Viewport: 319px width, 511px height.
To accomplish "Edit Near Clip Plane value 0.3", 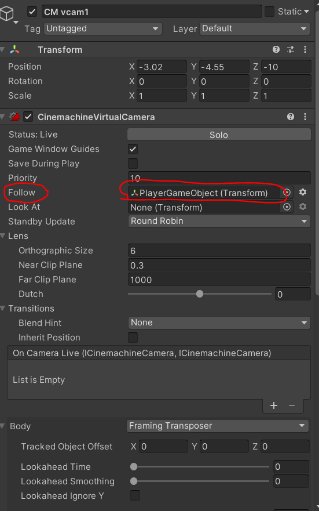I will point(219,265).
